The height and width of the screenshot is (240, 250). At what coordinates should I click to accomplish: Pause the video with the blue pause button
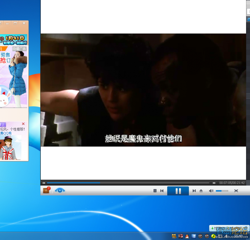pyautogui.click(x=178, y=191)
